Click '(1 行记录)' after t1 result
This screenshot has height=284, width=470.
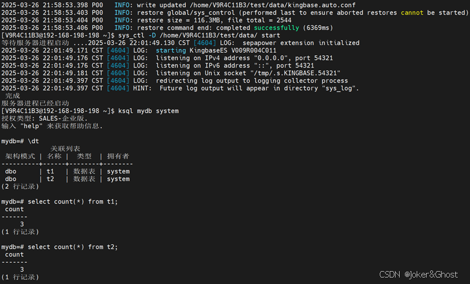click(x=20, y=232)
